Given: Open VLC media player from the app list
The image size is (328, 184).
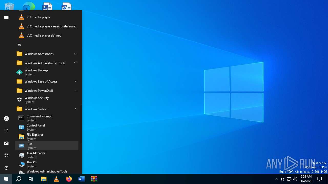Looking at the screenshot, I should pyautogui.click(x=47, y=17).
